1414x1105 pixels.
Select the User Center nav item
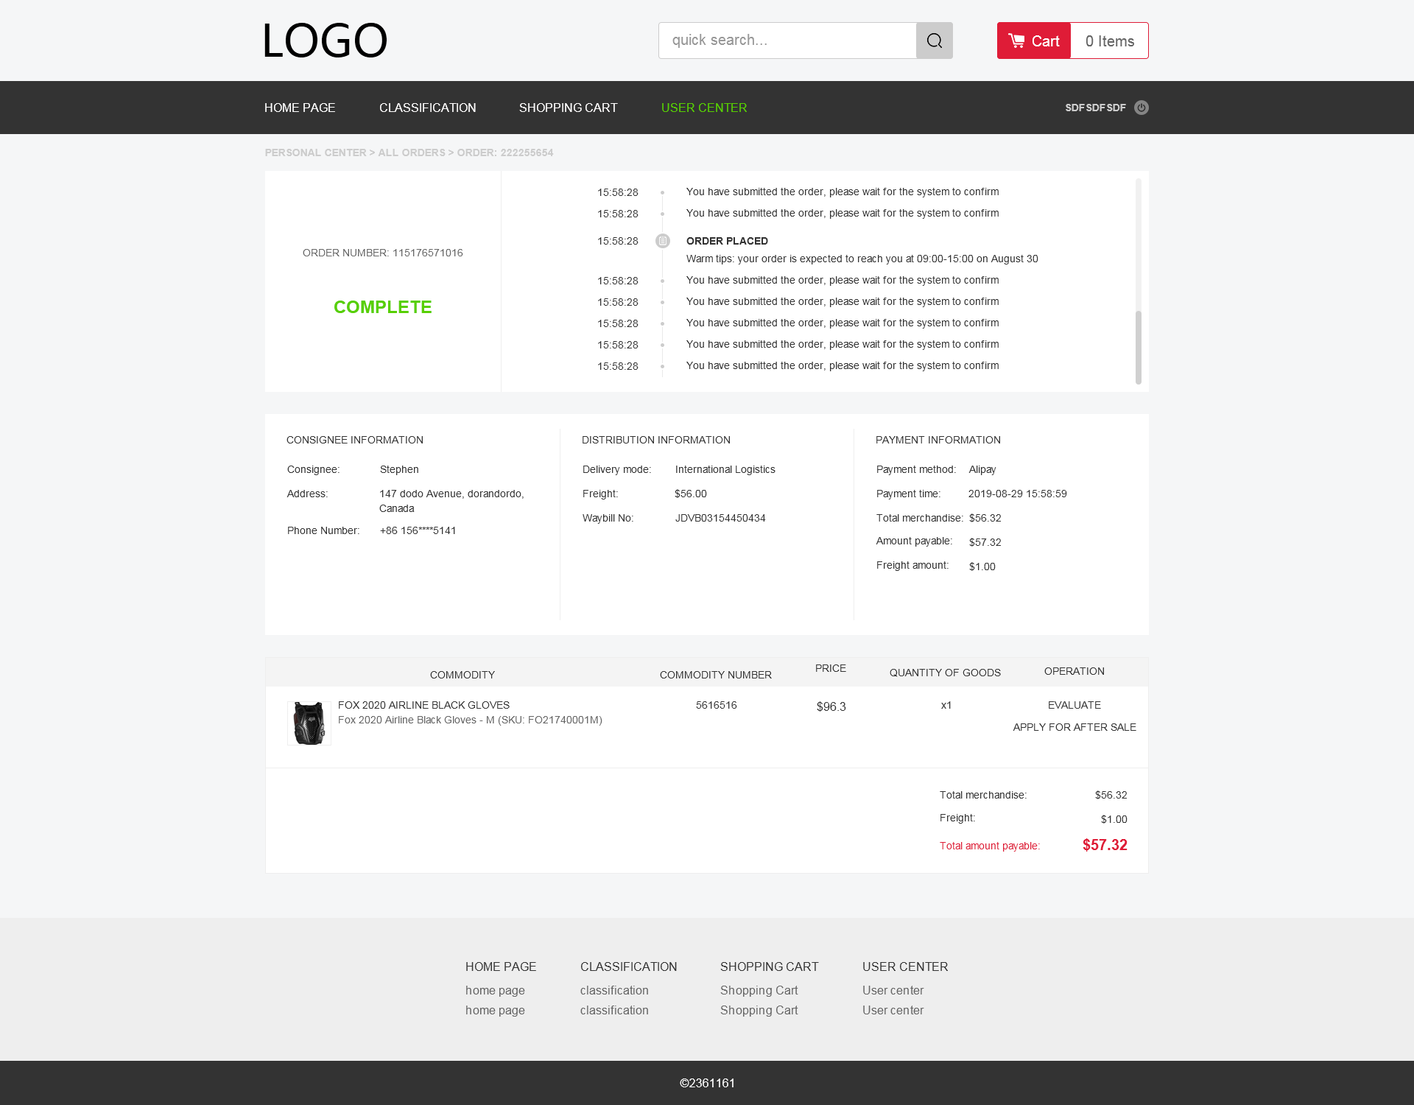coord(703,108)
